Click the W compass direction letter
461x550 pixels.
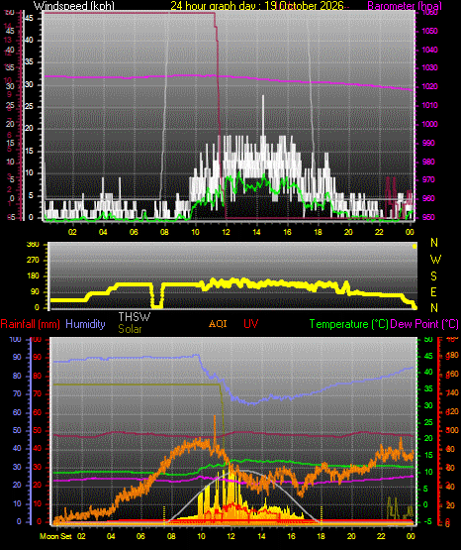pos(435,260)
